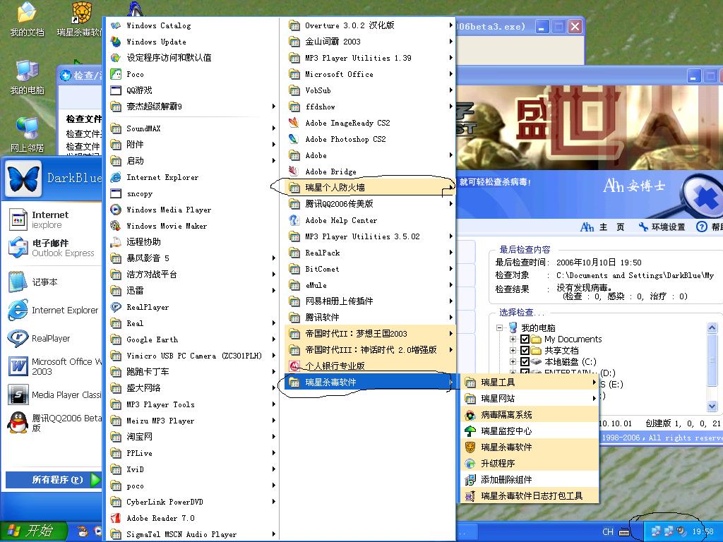Viewport: 723px width, 542px height.
Task: Open Windows Media Player
Action: 193,210
